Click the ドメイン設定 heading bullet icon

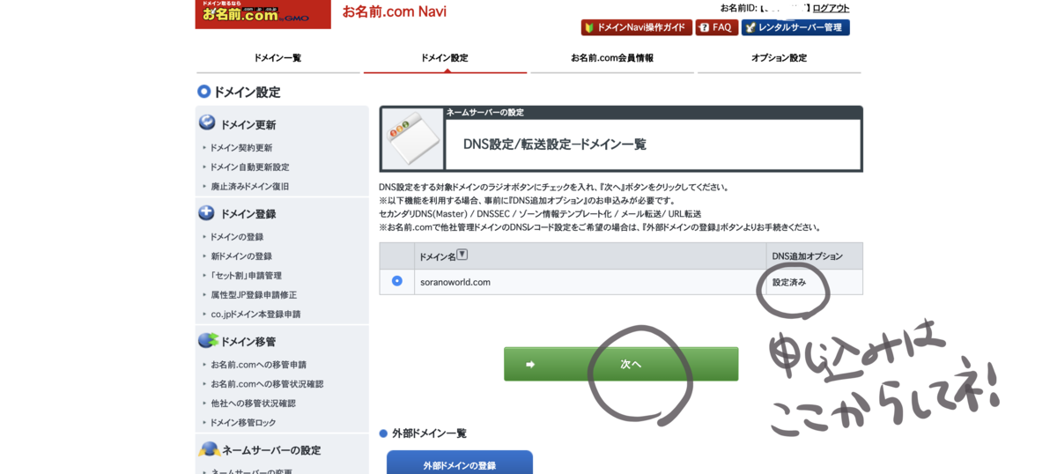204,91
